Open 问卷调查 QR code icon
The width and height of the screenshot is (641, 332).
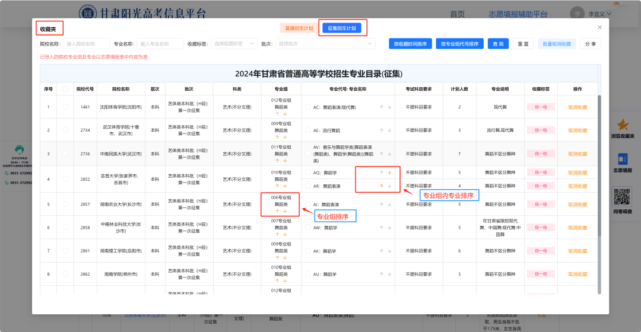coord(622,197)
